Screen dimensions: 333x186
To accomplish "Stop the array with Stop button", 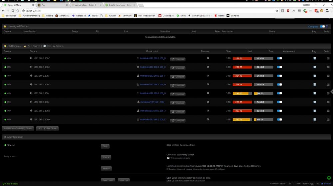I will coord(105,146).
